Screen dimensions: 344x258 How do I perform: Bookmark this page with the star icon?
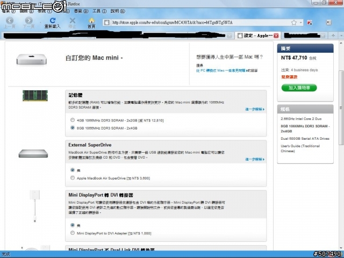coord(294,23)
